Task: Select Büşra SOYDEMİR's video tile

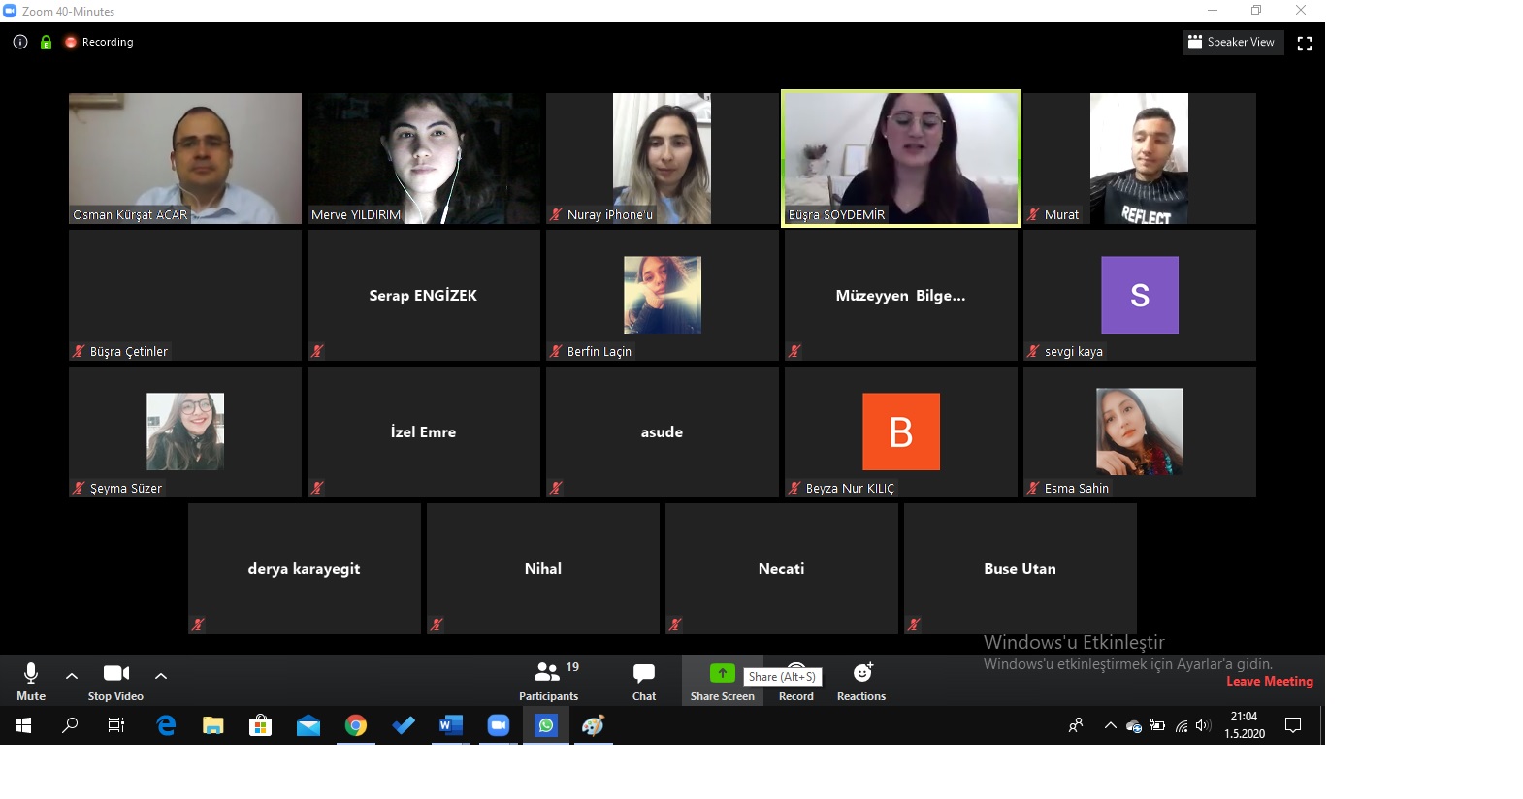Action: [x=900, y=158]
